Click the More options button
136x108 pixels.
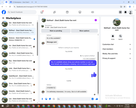[84, 31]
